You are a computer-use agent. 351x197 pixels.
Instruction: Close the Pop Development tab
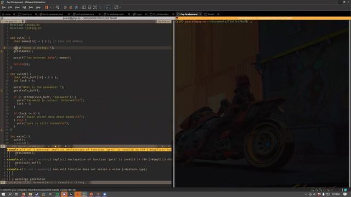(200, 14)
